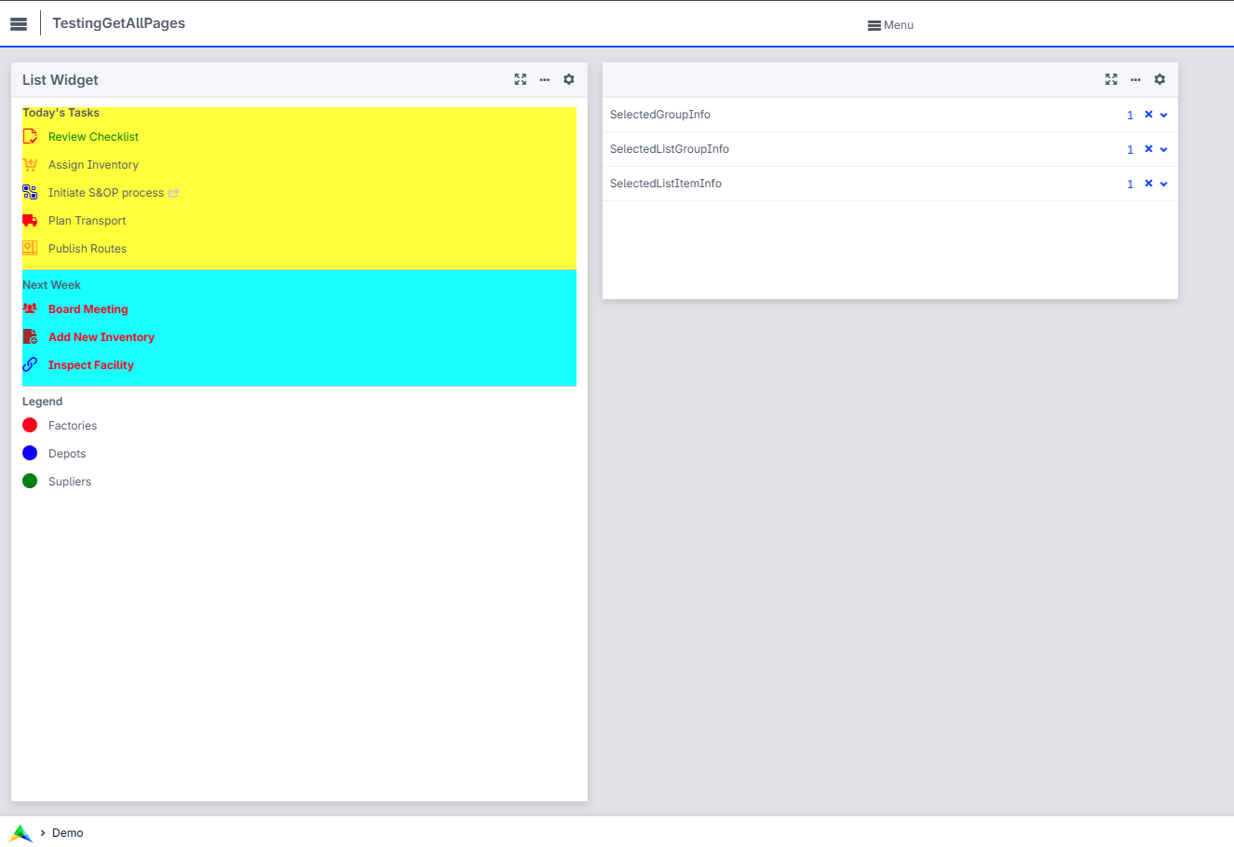
Task: Click the Next Week group header
Action: coord(51,285)
